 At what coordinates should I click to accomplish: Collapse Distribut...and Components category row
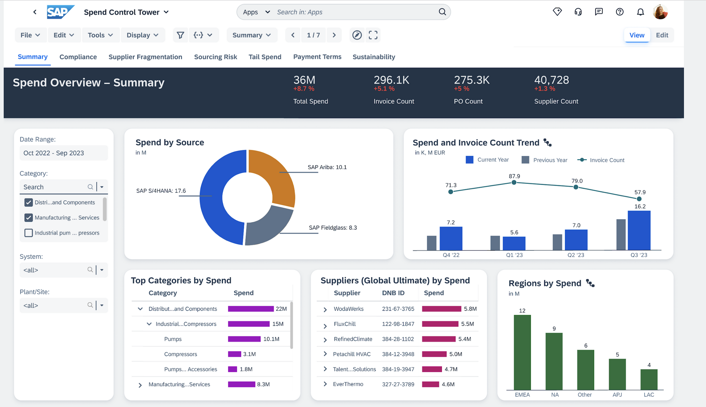point(140,309)
